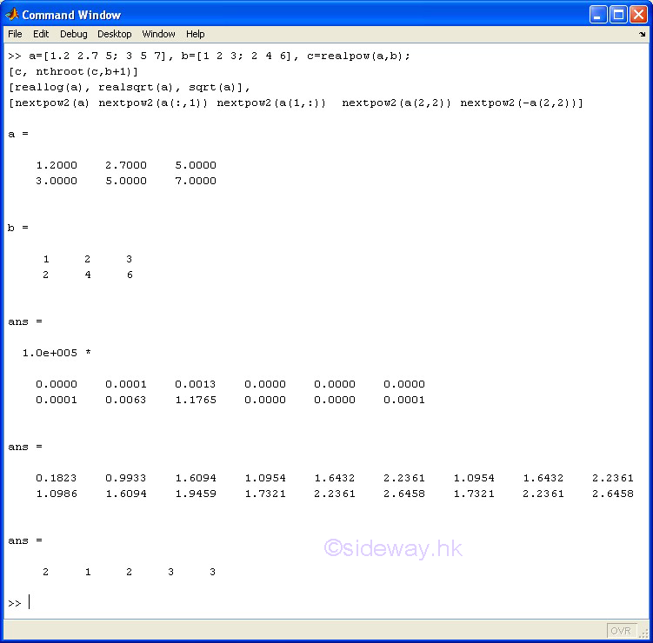Close the Command Window

point(638,15)
